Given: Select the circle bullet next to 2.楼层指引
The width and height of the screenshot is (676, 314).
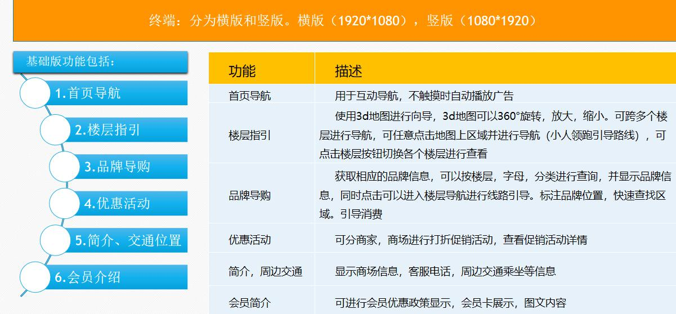Looking at the screenshot, I should (x=55, y=130).
